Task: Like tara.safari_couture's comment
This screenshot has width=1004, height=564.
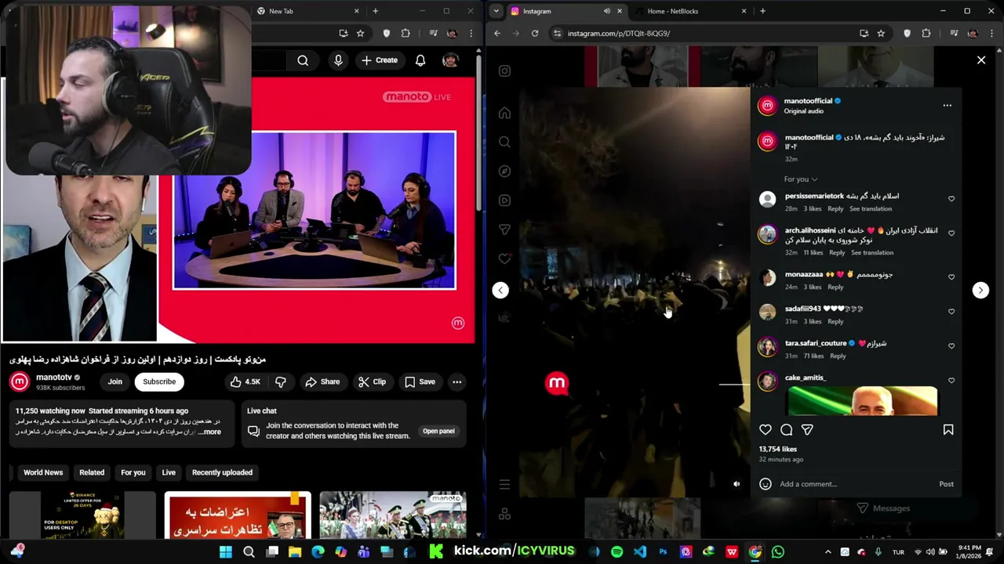Action: tap(951, 345)
